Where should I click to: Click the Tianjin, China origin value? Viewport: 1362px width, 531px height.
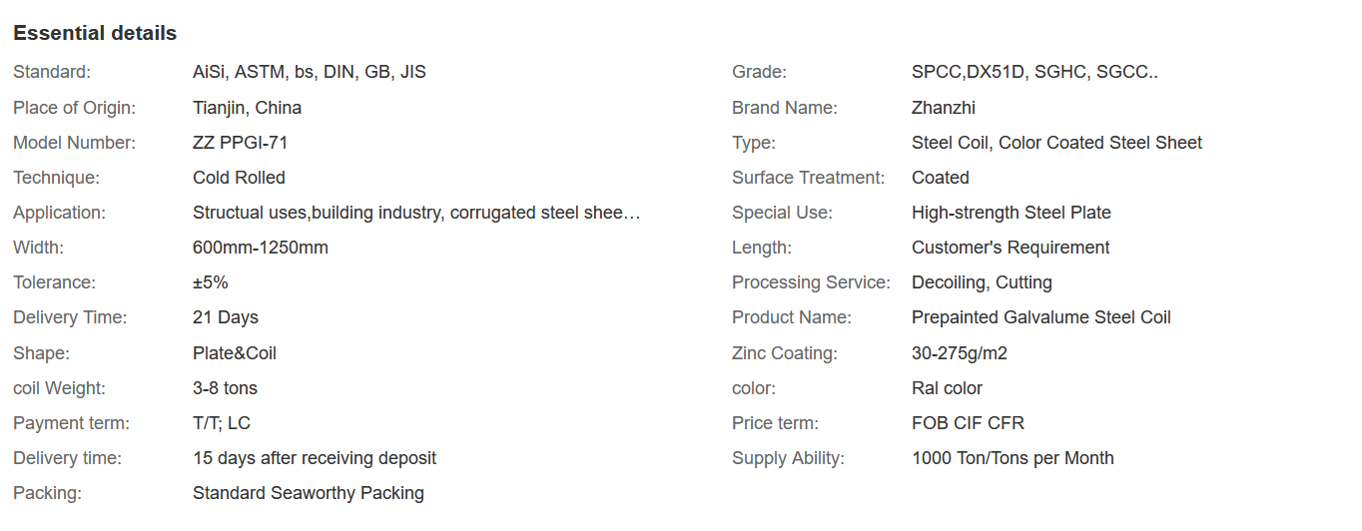coord(247,108)
